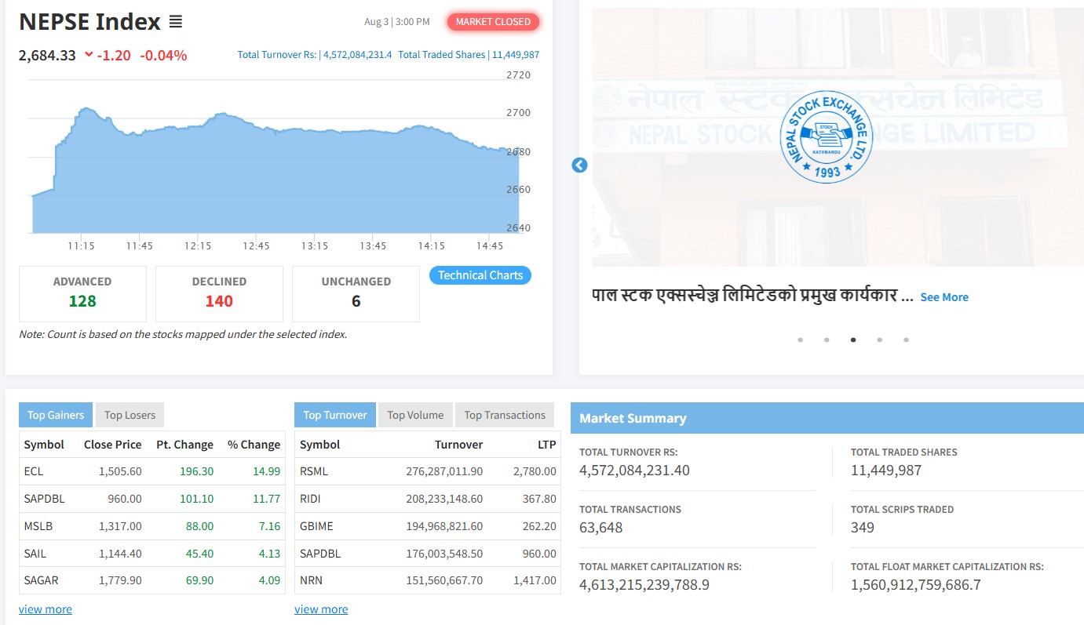1084x625 pixels.
Task: Click view more under Top Turnover table
Action: point(321,609)
